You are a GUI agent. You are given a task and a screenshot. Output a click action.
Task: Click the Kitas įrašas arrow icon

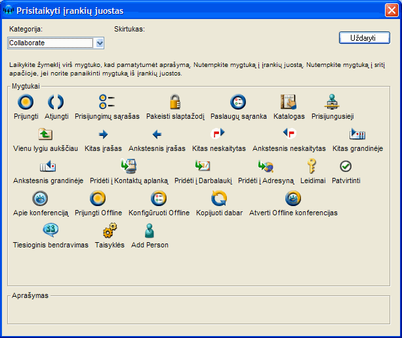102,135
